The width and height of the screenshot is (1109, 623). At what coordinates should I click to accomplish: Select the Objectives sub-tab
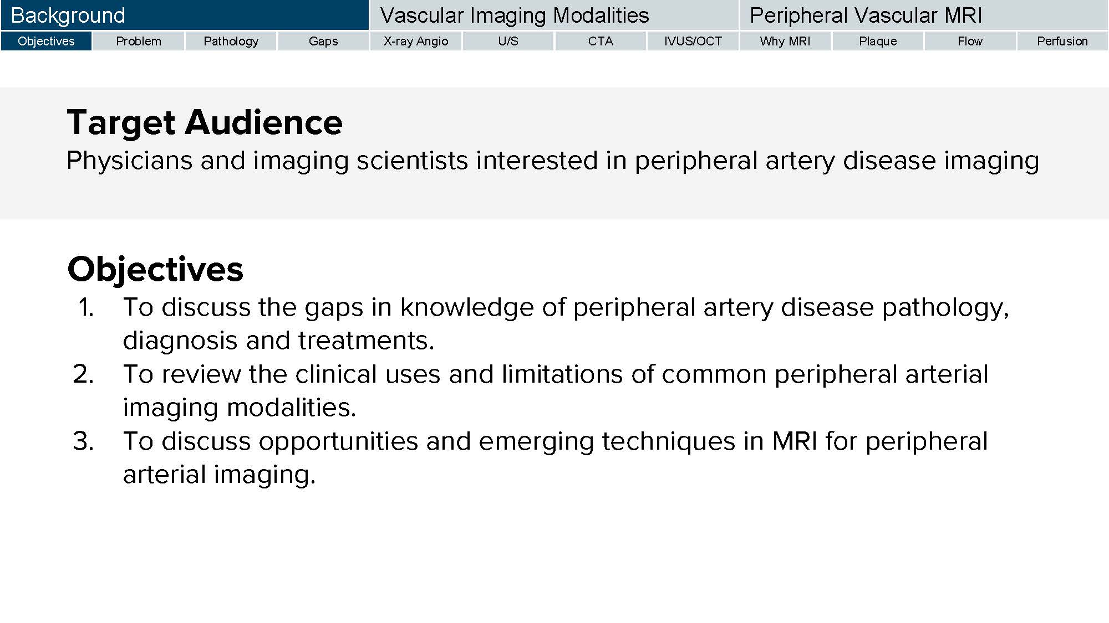coord(46,42)
